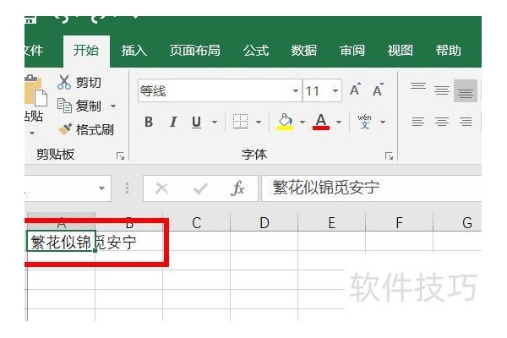This screenshot has height=338, width=507.
Task: Apply yellow fill color bucket
Action: 285,122
